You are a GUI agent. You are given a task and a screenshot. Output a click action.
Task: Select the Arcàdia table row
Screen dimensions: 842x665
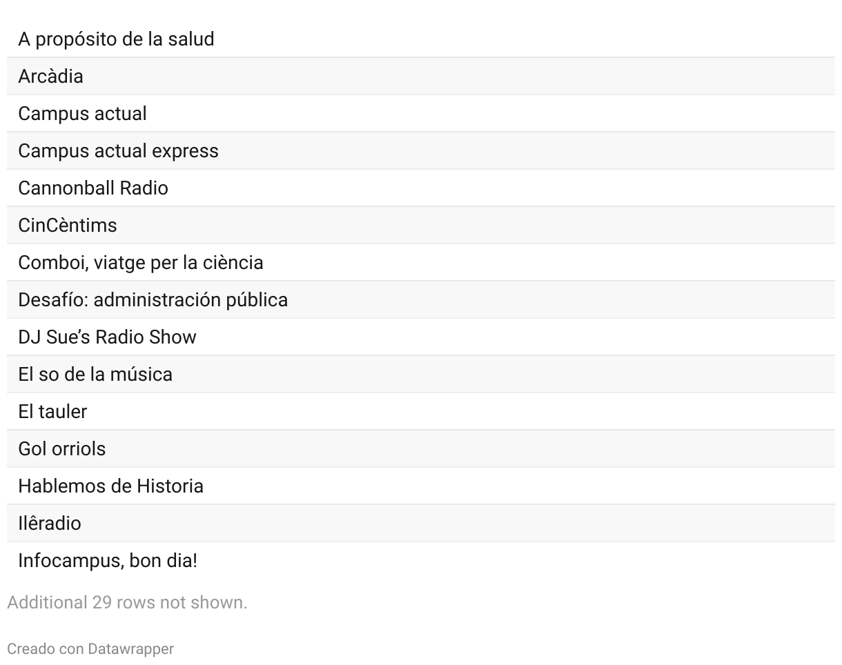point(51,77)
